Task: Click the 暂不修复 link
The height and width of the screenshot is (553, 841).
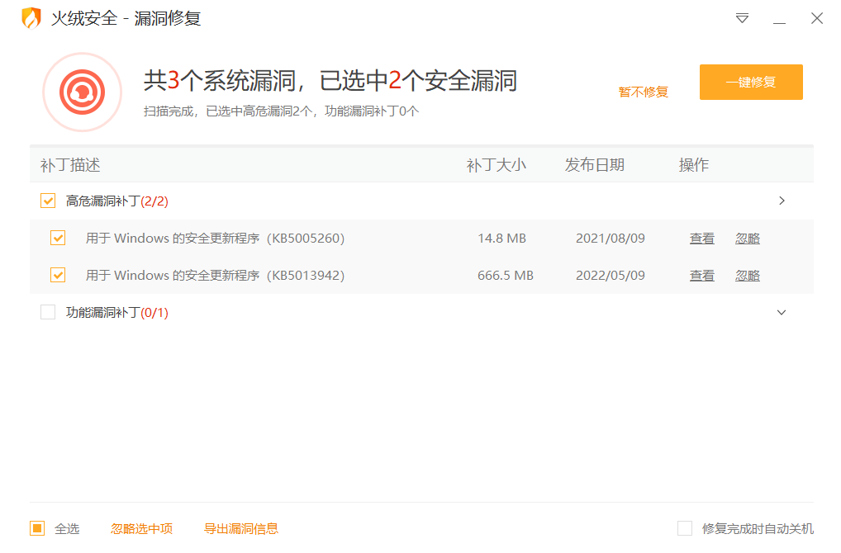Action: click(643, 92)
